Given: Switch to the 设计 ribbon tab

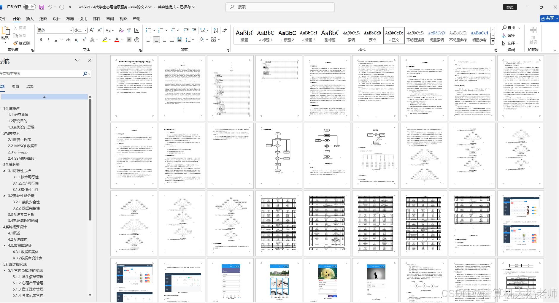Looking at the screenshot, I should 57,19.
